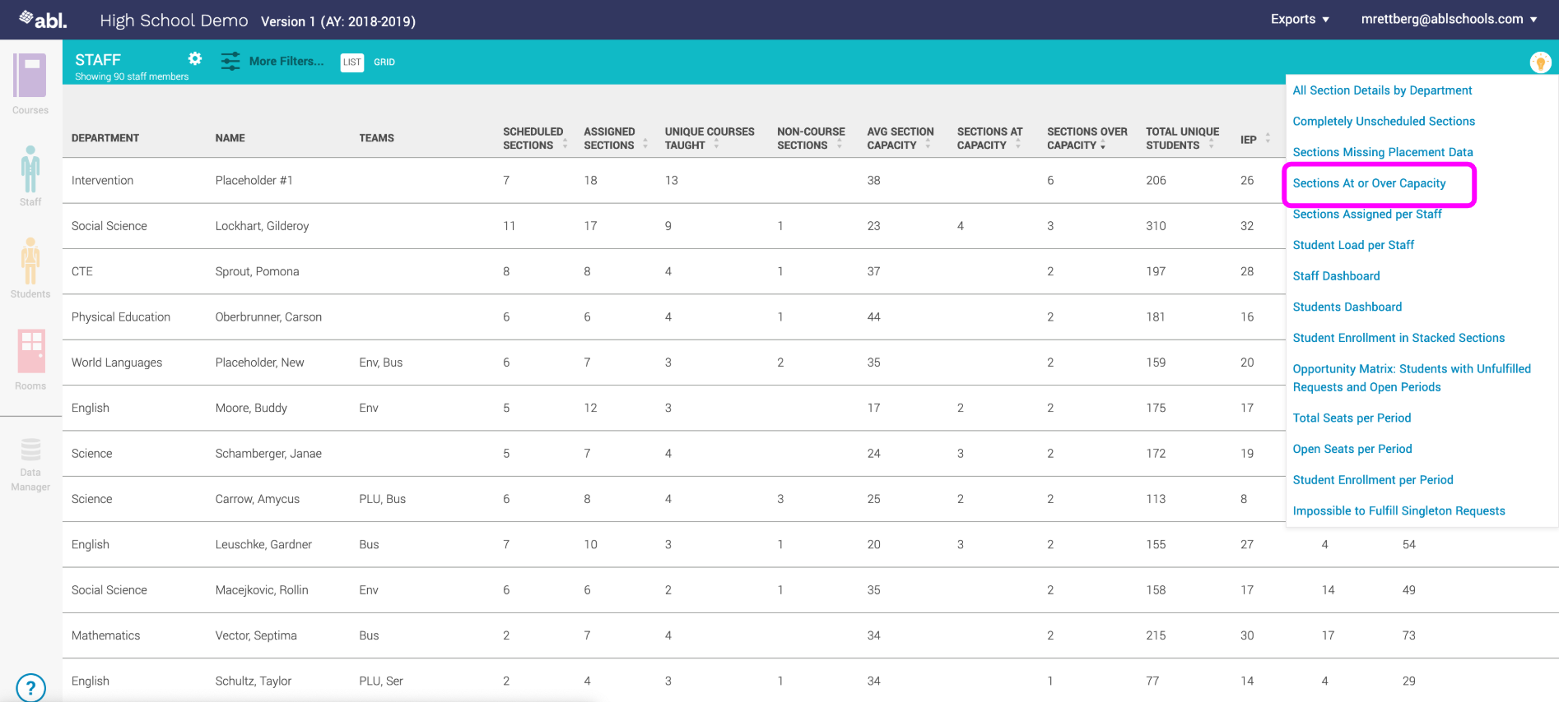The height and width of the screenshot is (702, 1559).
Task: Select Sections At or Over Capacity
Action: (x=1369, y=183)
